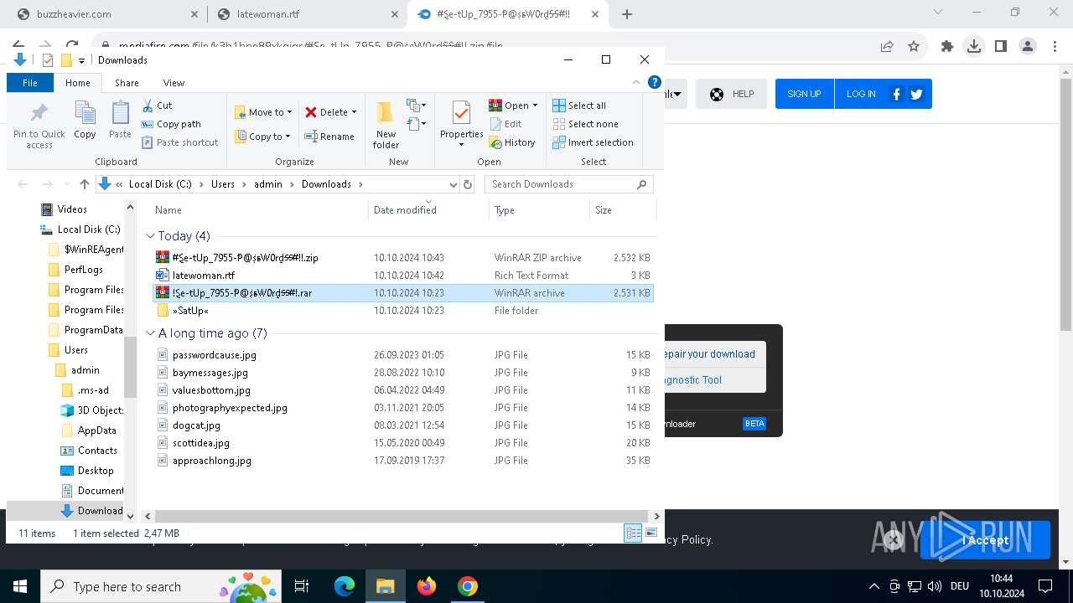Sort by Date modified column header
The width and height of the screenshot is (1073, 603).
point(428,210)
